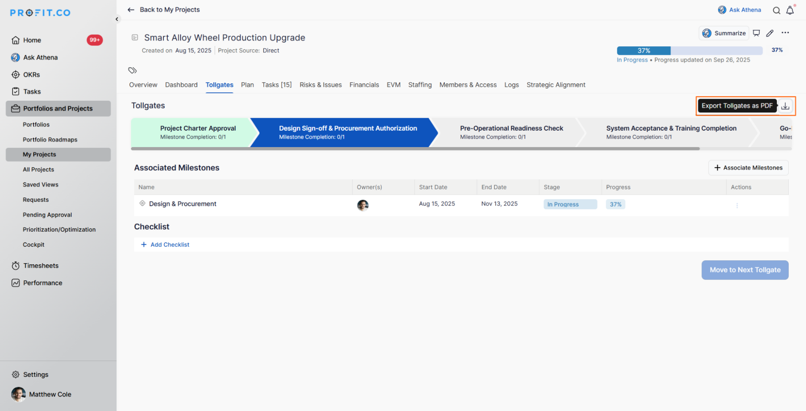Click the 37% project progress bar
Image resolution: width=806 pixels, height=411 pixels.
689,51
